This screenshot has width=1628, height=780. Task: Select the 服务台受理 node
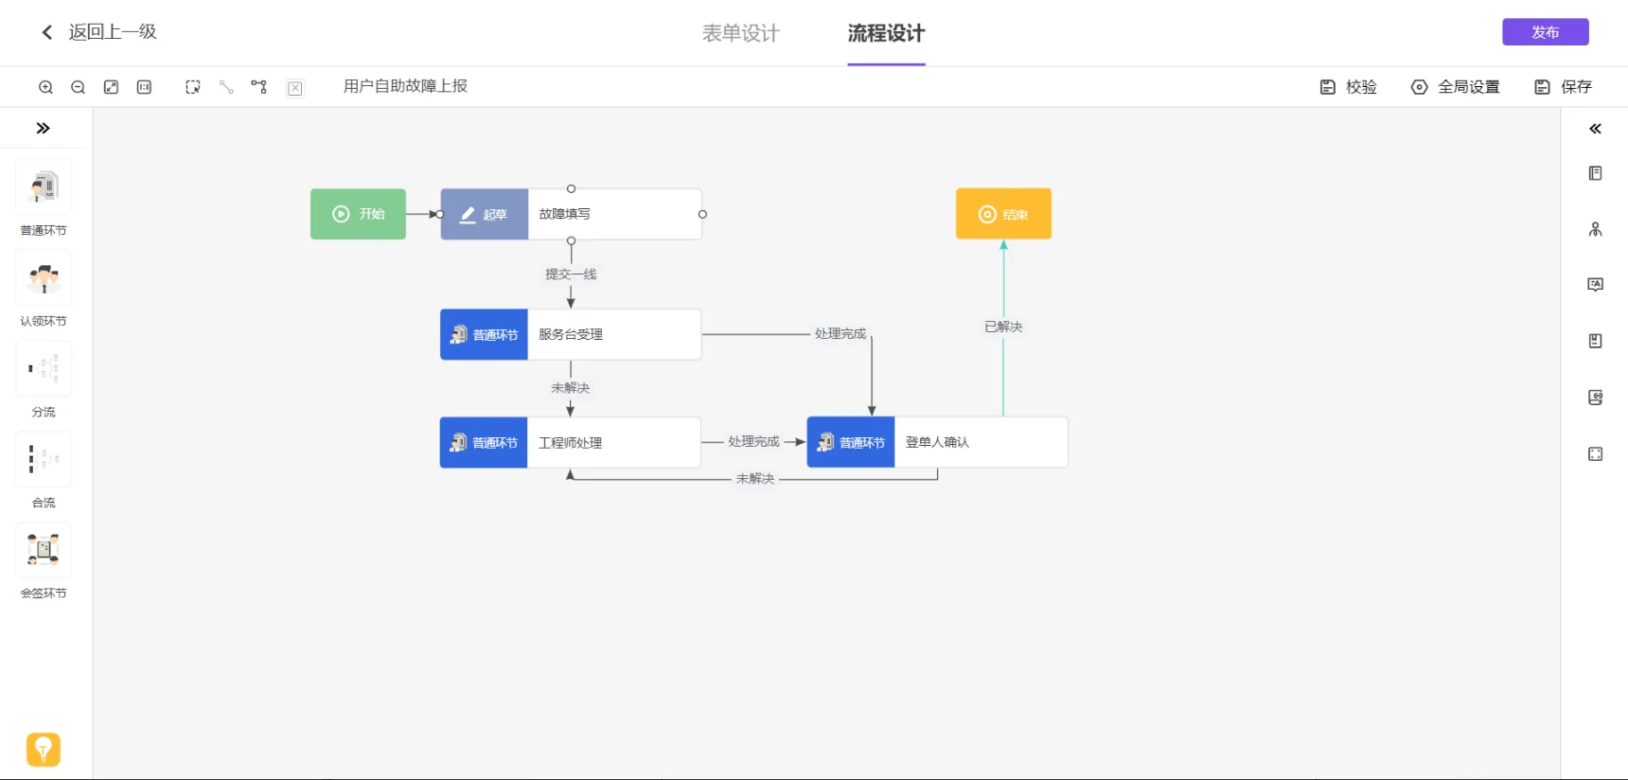[571, 334]
